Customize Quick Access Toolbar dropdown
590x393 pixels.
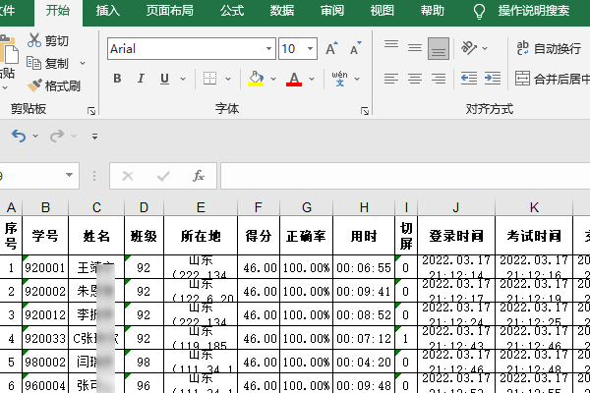94,137
